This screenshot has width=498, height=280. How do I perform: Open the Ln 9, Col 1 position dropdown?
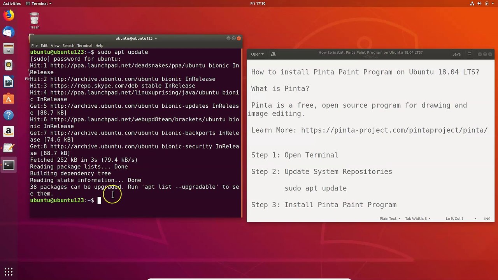[x=461, y=219]
